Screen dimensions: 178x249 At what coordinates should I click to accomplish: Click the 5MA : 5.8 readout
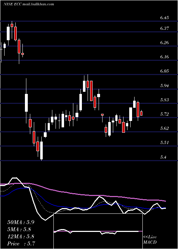(19, 229)
